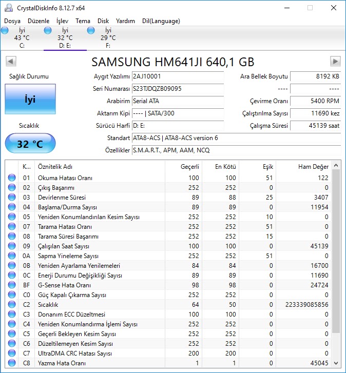The width and height of the screenshot is (346, 373).
Task: Click the Ara Bellek Boyutu value 8192 KB
Action: coord(316,76)
